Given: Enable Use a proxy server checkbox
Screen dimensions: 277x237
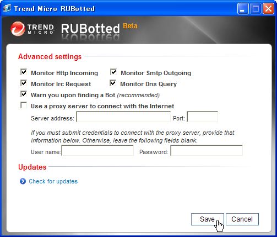Looking at the screenshot, I should 24,106.
